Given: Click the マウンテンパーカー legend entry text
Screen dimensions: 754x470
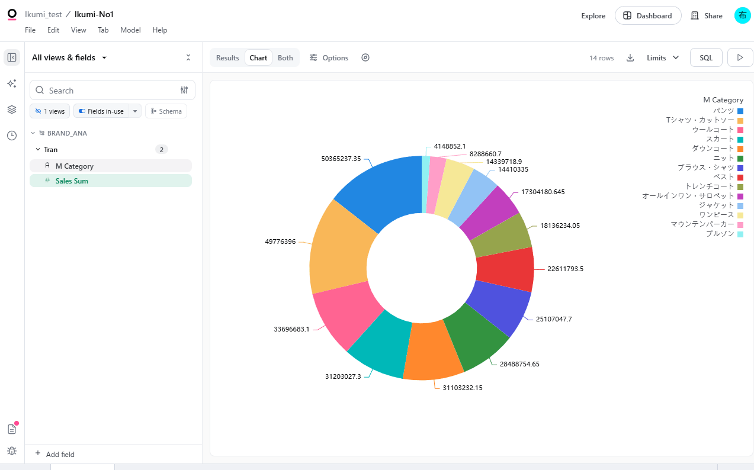Looking at the screenshot, I should 702,224.
